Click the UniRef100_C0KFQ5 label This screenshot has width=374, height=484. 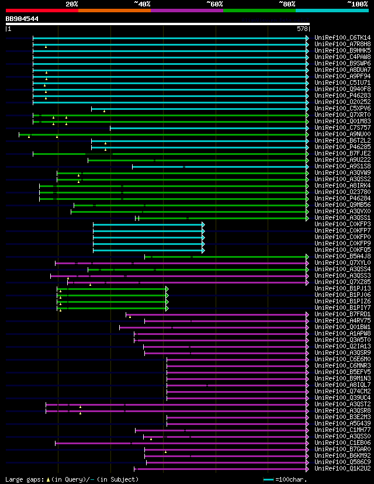tap(342, 250)
